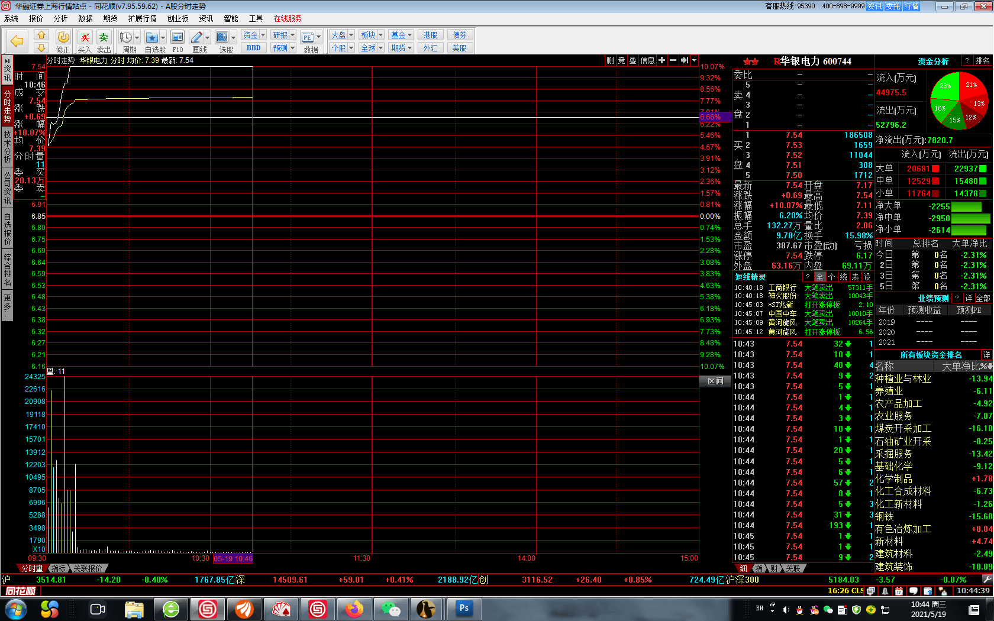This screenshot has width=994, height=621.
Task: Open Photoshop from the Windows taskbar
Action: [x=464, y=609]
